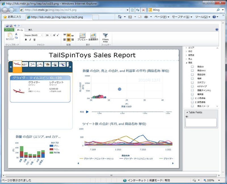Align text to bottom in 配置 group
Image resolution: width=227 pixels, height=184 pixels.
point(73,35)
